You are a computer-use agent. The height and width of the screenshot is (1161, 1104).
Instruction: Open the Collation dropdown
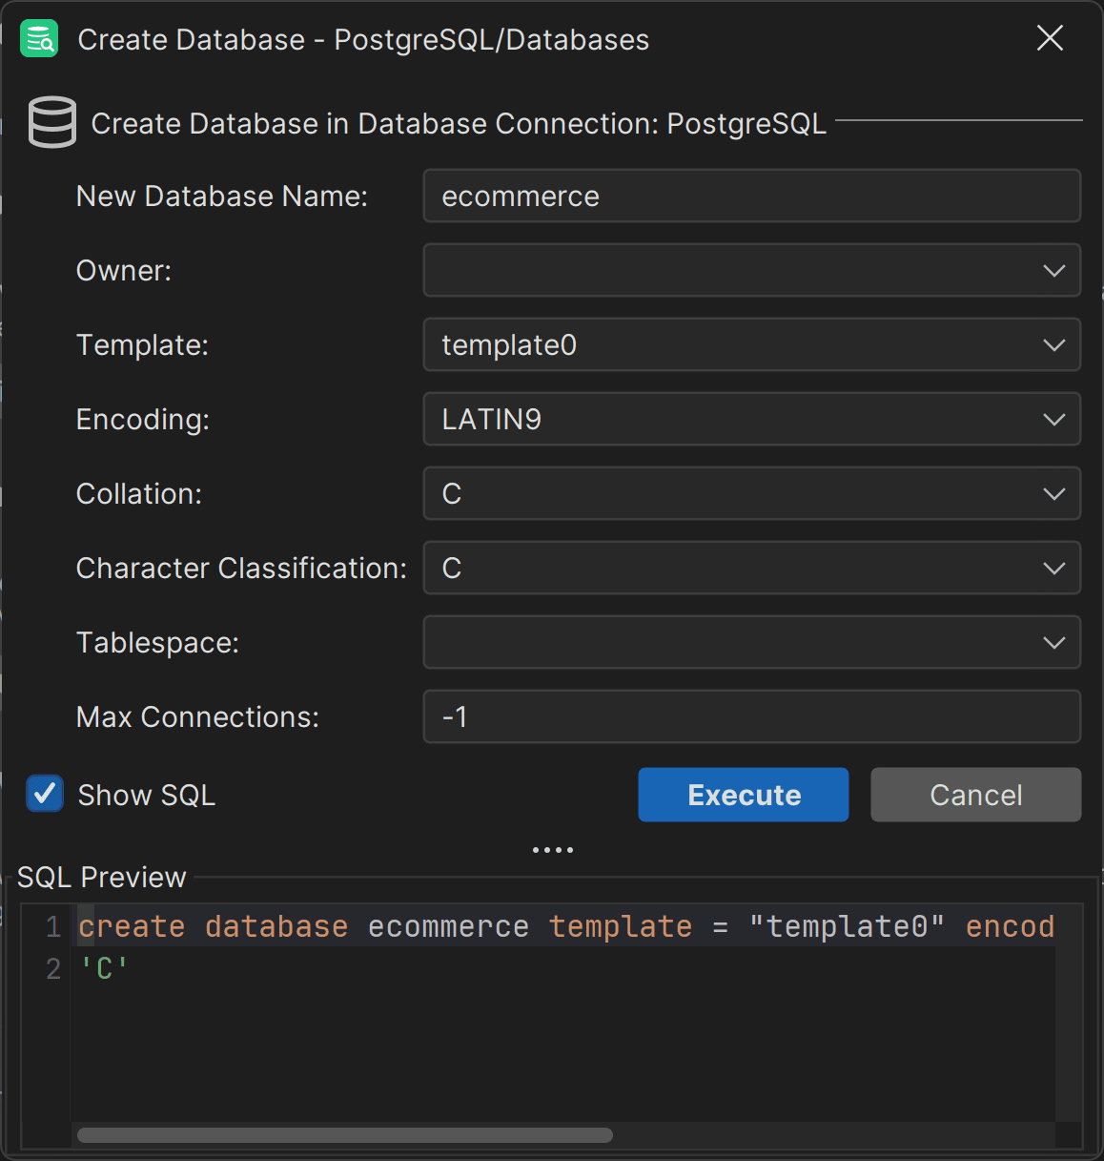pos(1054,493)
